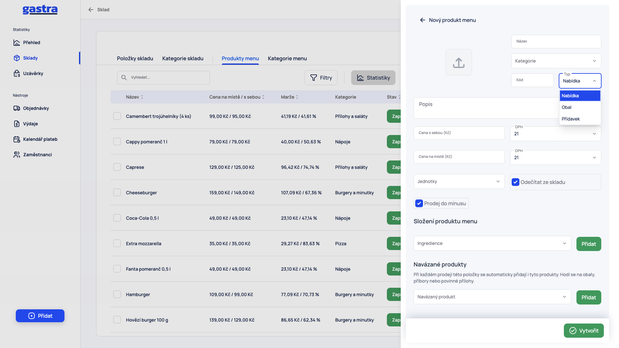Image resolution: width=619 pixels, height=348 pixels.
Task: Tick the Hamburger row checkbox
Action: [x=117, y=294]
